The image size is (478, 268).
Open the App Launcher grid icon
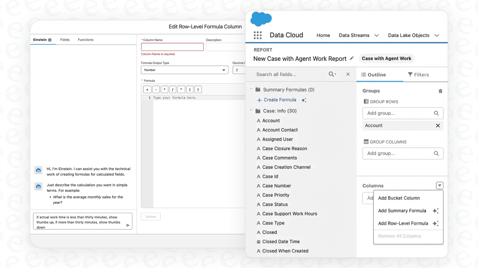coord(257,35)
